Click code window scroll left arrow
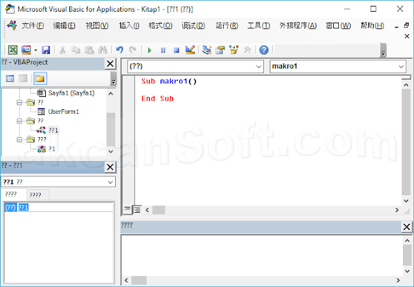This screenshot has height=287, width=414. coord(147,210)
